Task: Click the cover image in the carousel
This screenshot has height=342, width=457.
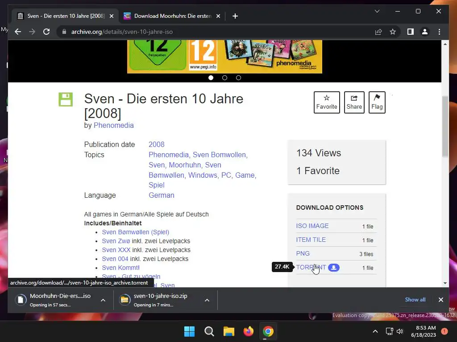Action: point(224,57)
